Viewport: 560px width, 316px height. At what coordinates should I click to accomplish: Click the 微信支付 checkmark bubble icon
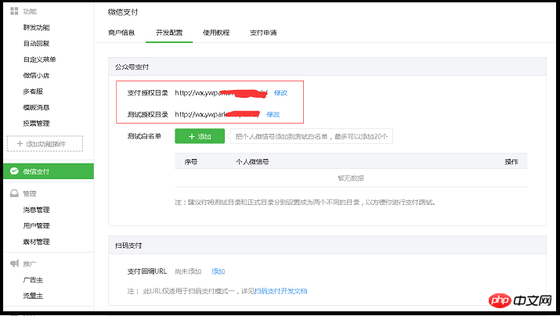click(x=14, y=171)
